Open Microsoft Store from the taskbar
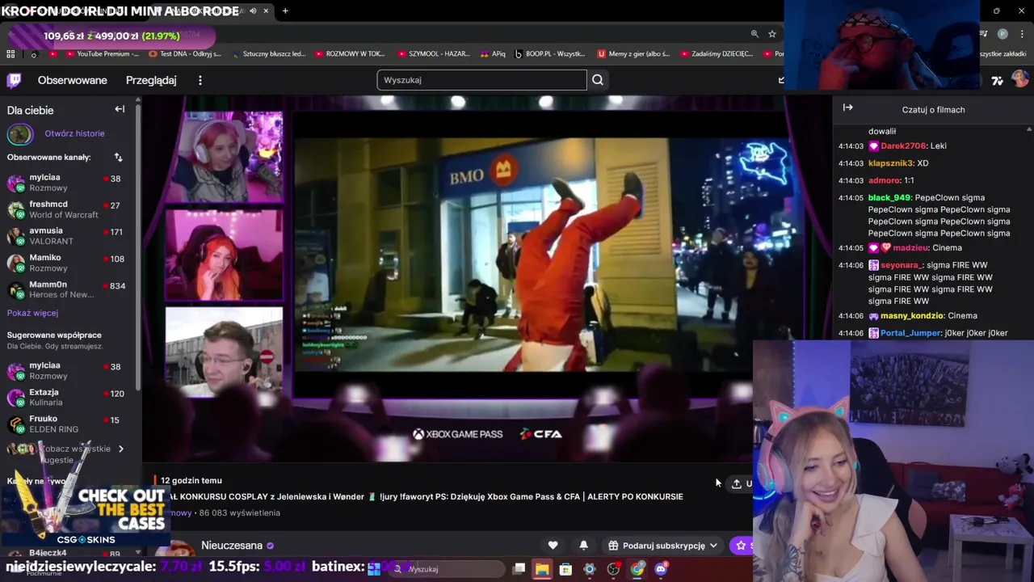1034x582 pixels. click(x=565, y=569)
